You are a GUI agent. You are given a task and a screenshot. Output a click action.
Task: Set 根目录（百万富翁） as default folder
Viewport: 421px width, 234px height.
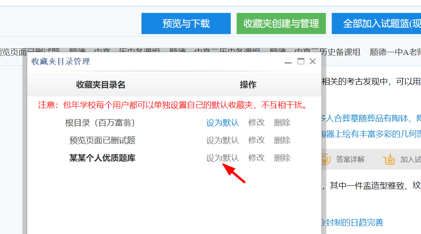coord(222,123)
